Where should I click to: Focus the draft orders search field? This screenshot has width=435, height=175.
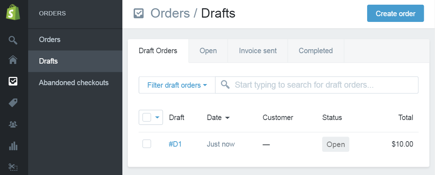[317, 85]
